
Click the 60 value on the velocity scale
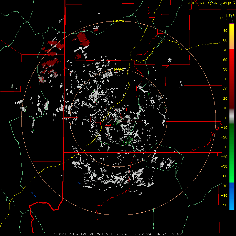pyautogui.click(x=225, y=60)
